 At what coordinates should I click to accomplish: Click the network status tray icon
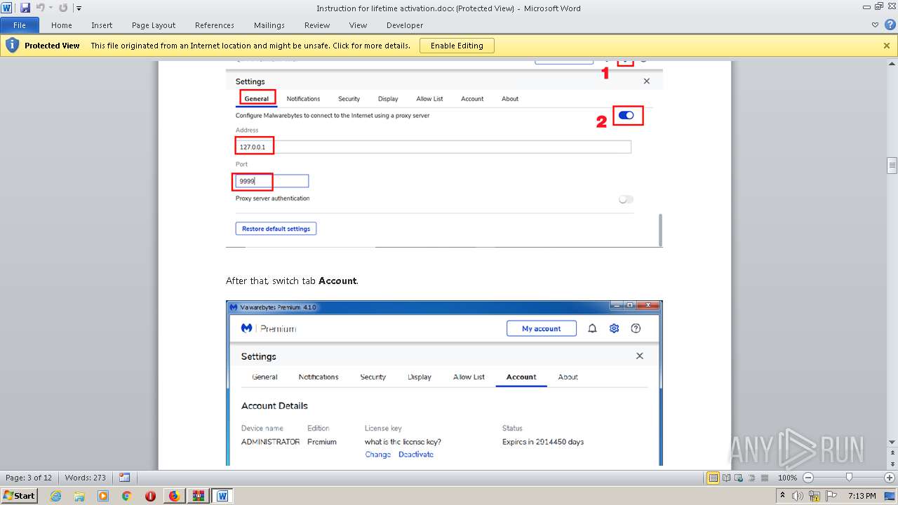(815, 496)
